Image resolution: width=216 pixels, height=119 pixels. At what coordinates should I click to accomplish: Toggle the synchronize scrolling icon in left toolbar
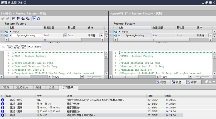tap(34, 18)
